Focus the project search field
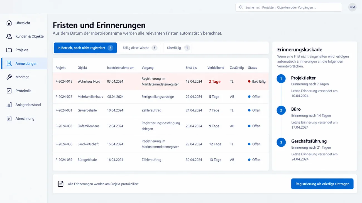Viewport: 362px width, 203px height. pos(289,7)
